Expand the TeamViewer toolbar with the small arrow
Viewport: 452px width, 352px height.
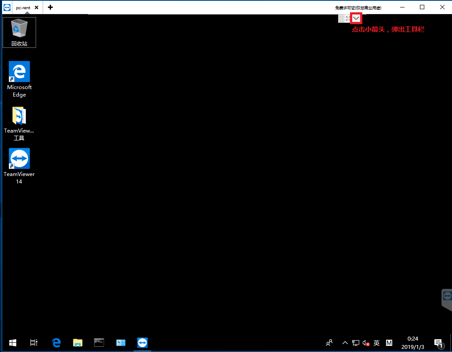[356, 18]
